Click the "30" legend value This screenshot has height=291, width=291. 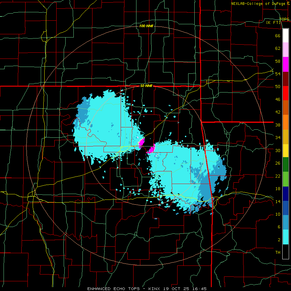(x=278, y=150)
